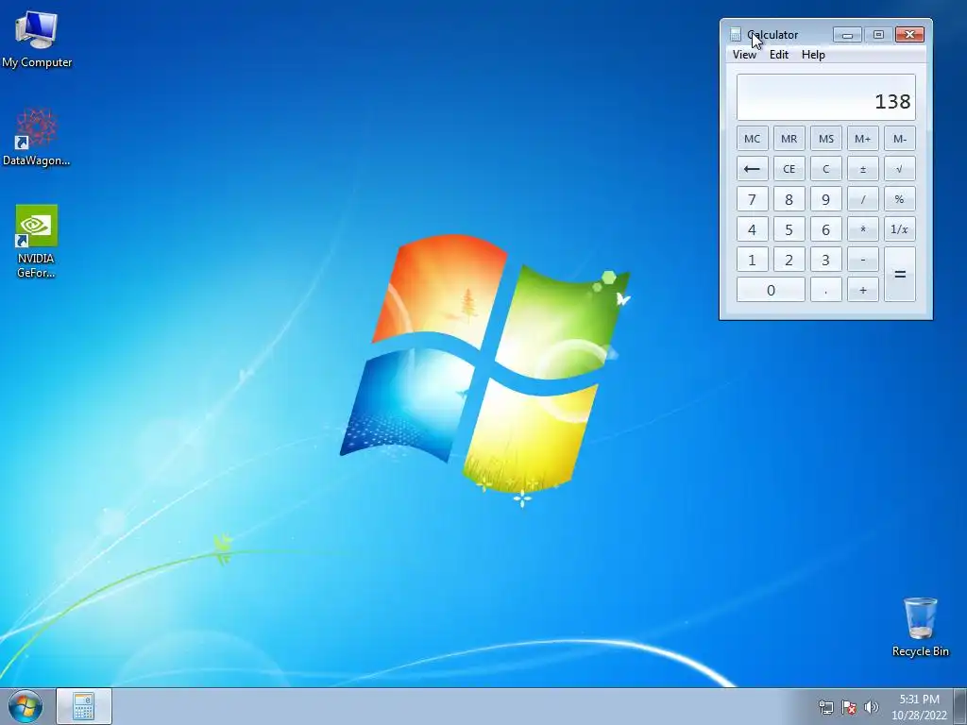This screenshot has width=967, height=725.
Task: Click the 1/x reciprocal button
Action: (900, 229)
